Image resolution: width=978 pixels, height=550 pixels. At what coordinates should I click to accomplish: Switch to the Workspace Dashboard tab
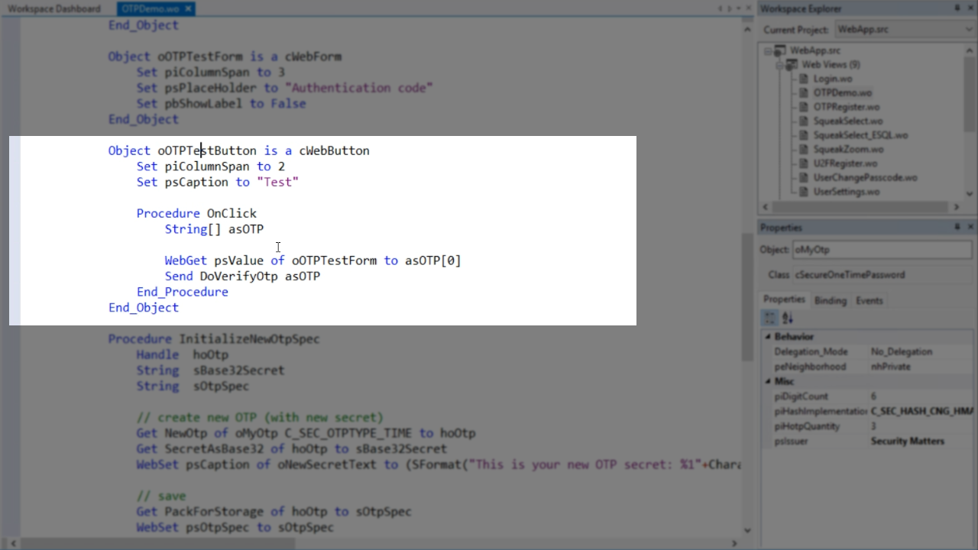click(54, 9)
